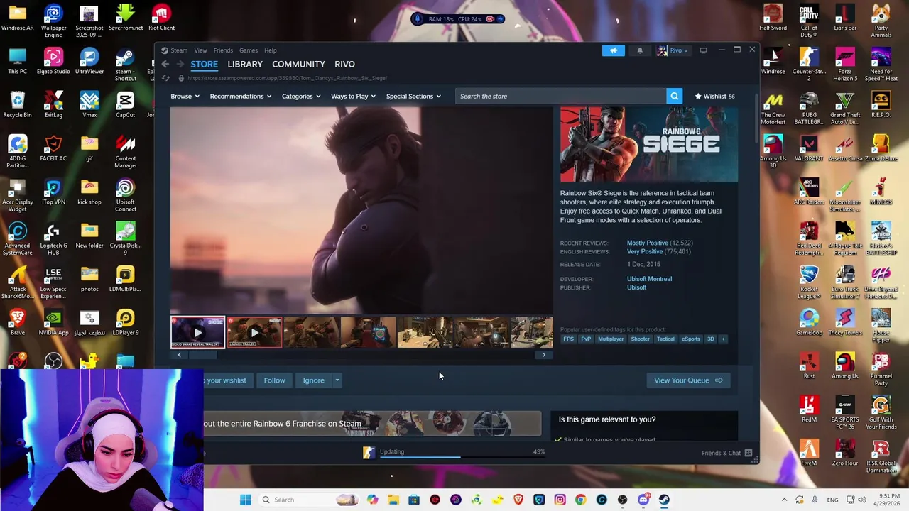This screenshot has width=909, height=511.
Task: Click the Windows taskbar Search box
Action: [308, 500]
